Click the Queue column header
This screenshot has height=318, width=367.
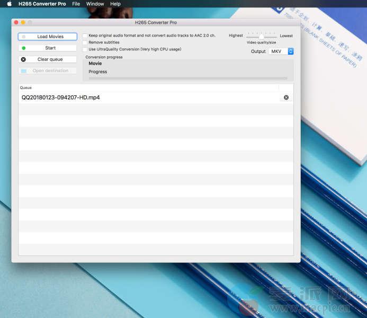click(148, 87)
